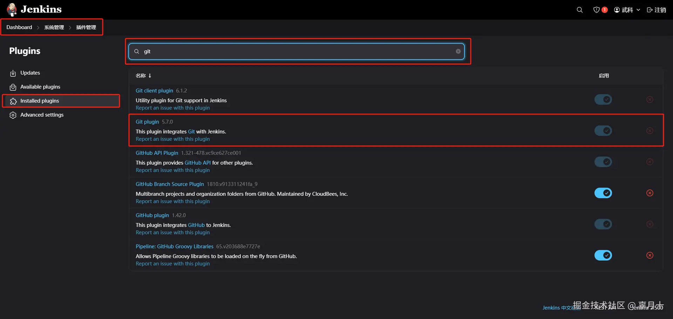Viewport: 673px width, 319px height.
Task: Report an issue for Pipeline: GitHub Groovy
Action: tap(173, 264)
